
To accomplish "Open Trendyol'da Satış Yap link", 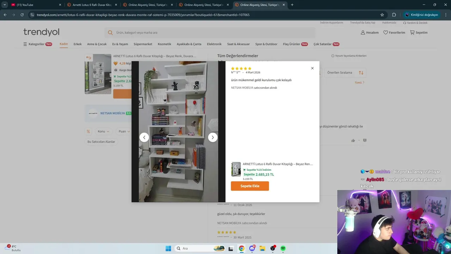I will 363,23.
